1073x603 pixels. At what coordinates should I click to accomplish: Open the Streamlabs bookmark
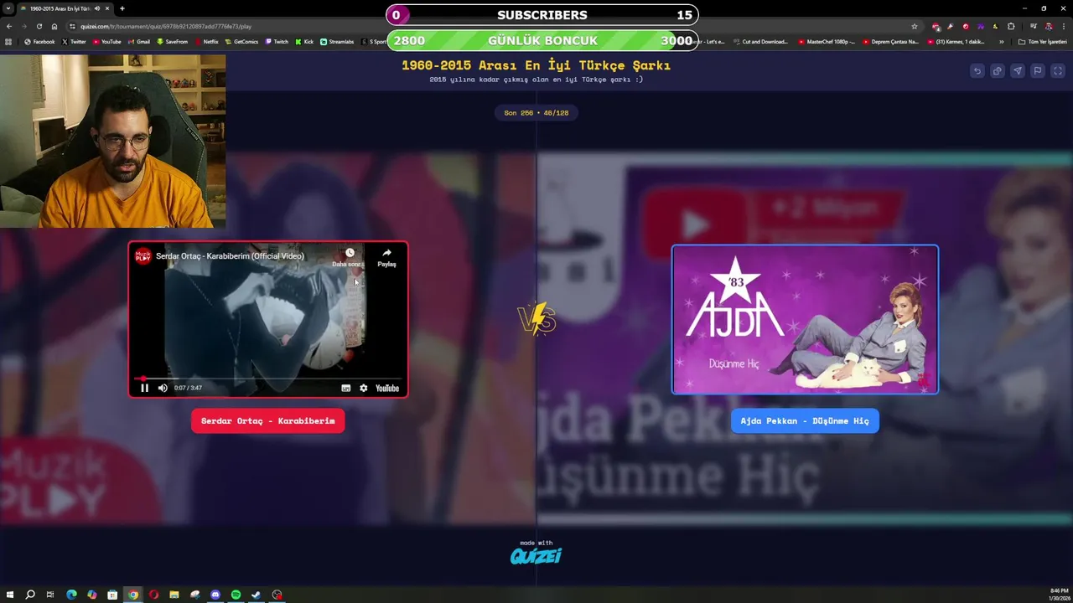337,41
